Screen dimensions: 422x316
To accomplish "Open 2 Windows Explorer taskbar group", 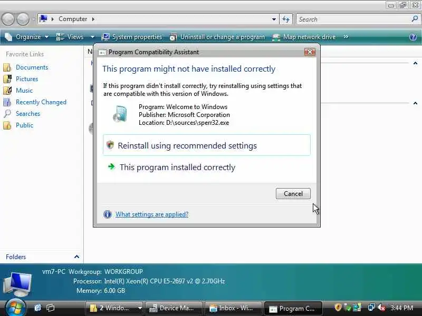I will [x=115, y=308].
